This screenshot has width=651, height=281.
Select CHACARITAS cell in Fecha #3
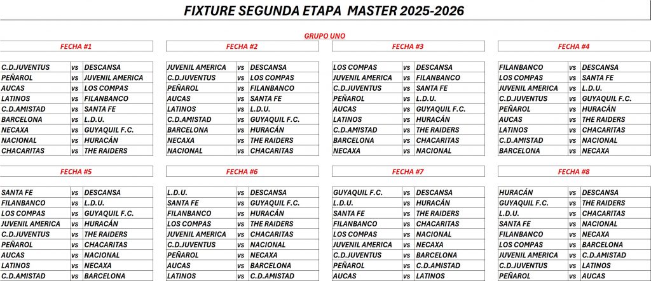pyautogui.click(x=449, y=141)
